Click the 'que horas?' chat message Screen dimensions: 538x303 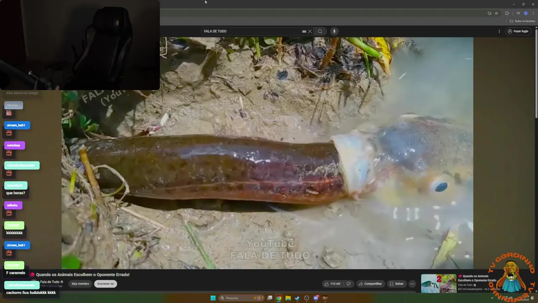point(16,193)
